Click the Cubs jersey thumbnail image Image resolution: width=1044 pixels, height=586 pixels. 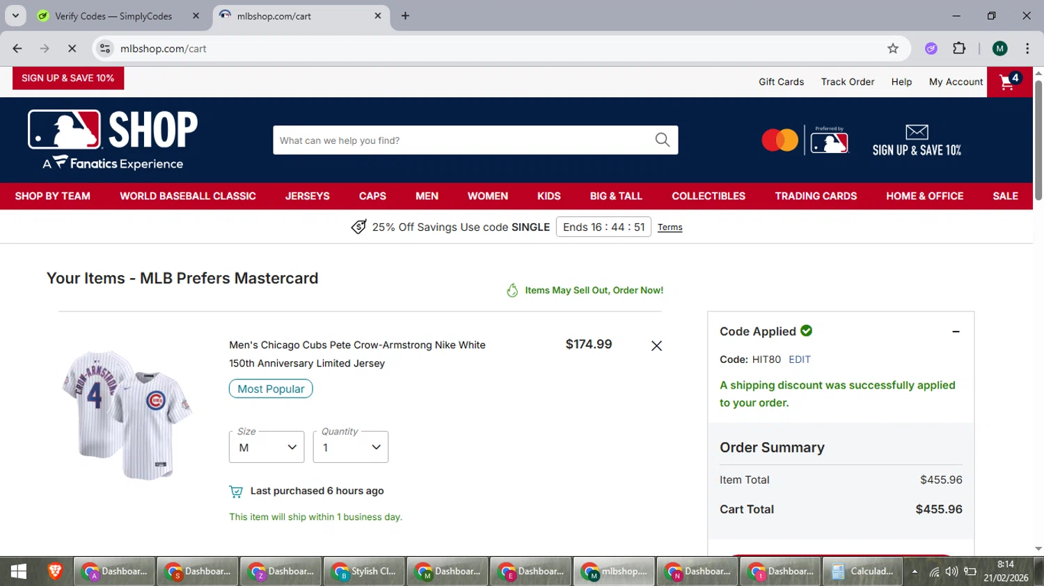pyautogui.click(x=127, y=415)
